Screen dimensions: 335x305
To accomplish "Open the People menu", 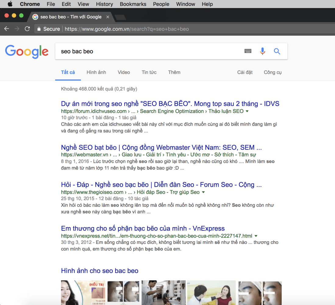I will pyautogui.click(x=161, y=4).
